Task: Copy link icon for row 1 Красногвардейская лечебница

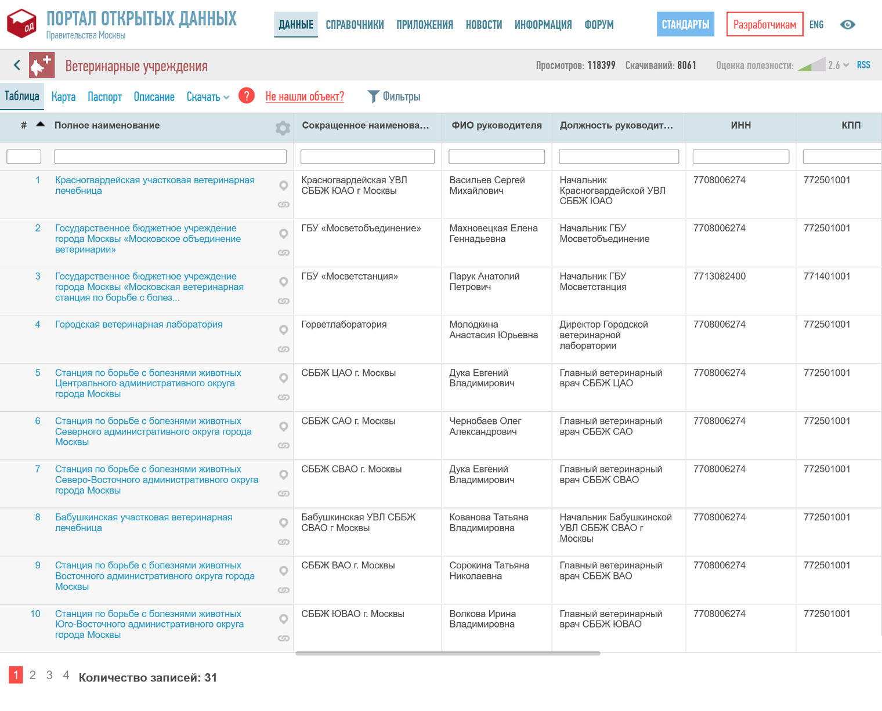Action: point(284,205)
